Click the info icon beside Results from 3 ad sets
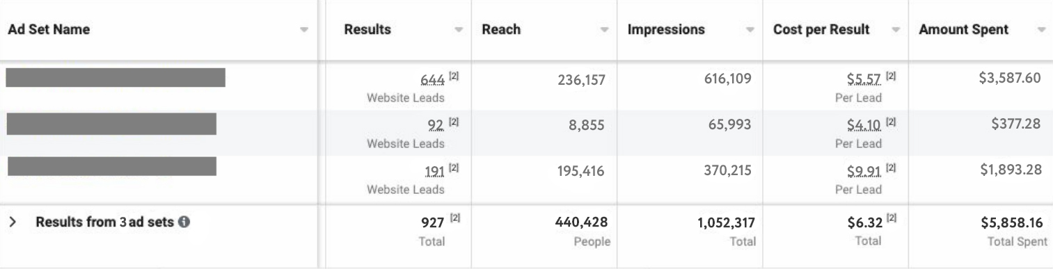 click(184, 222)
